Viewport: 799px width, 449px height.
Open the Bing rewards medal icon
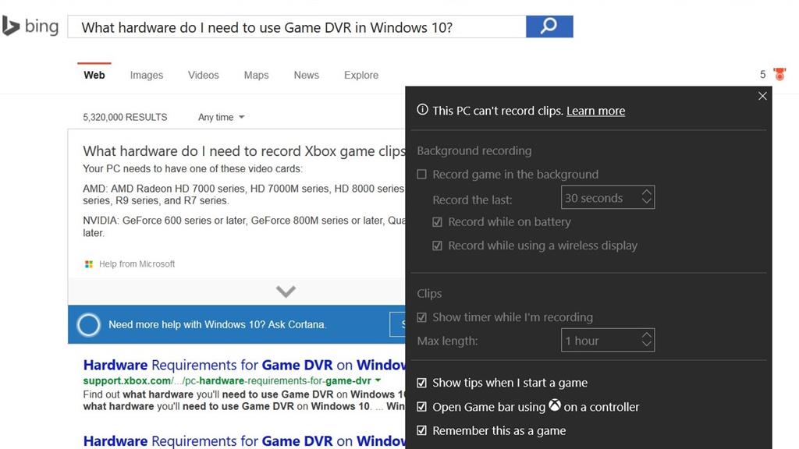tap(779, 74)
